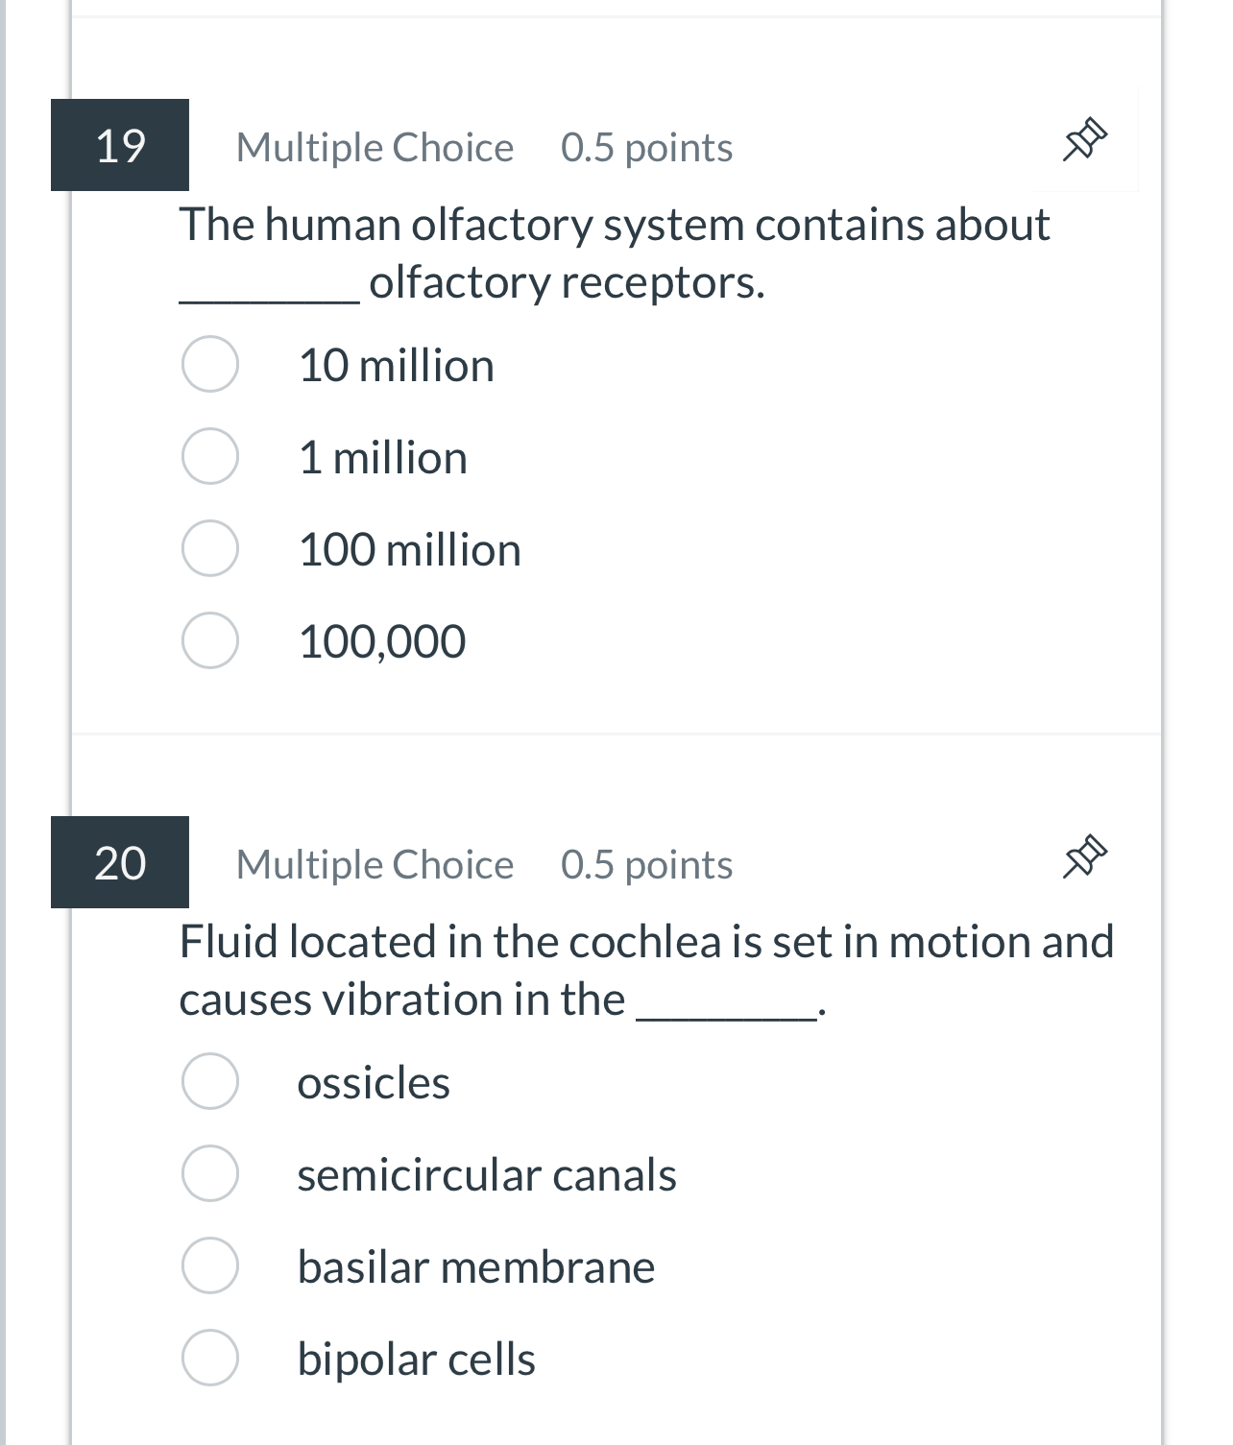Select the bipolar cells answer option
The width and height of the screenshot is (1233, 1445).
[x=208, y=1359]
